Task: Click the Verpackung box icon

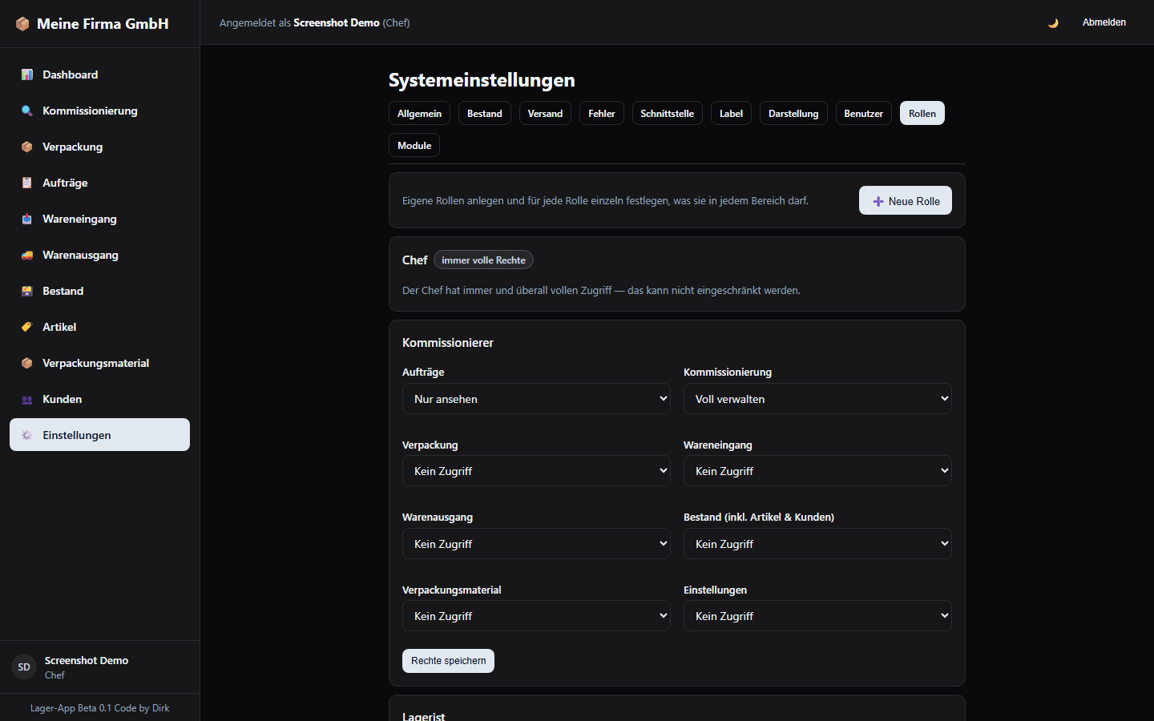Action: [x=27, y=147]
